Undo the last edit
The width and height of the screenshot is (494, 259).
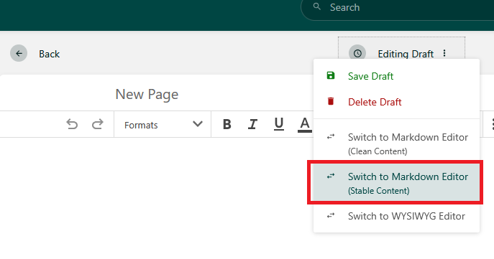pos(72,124)
